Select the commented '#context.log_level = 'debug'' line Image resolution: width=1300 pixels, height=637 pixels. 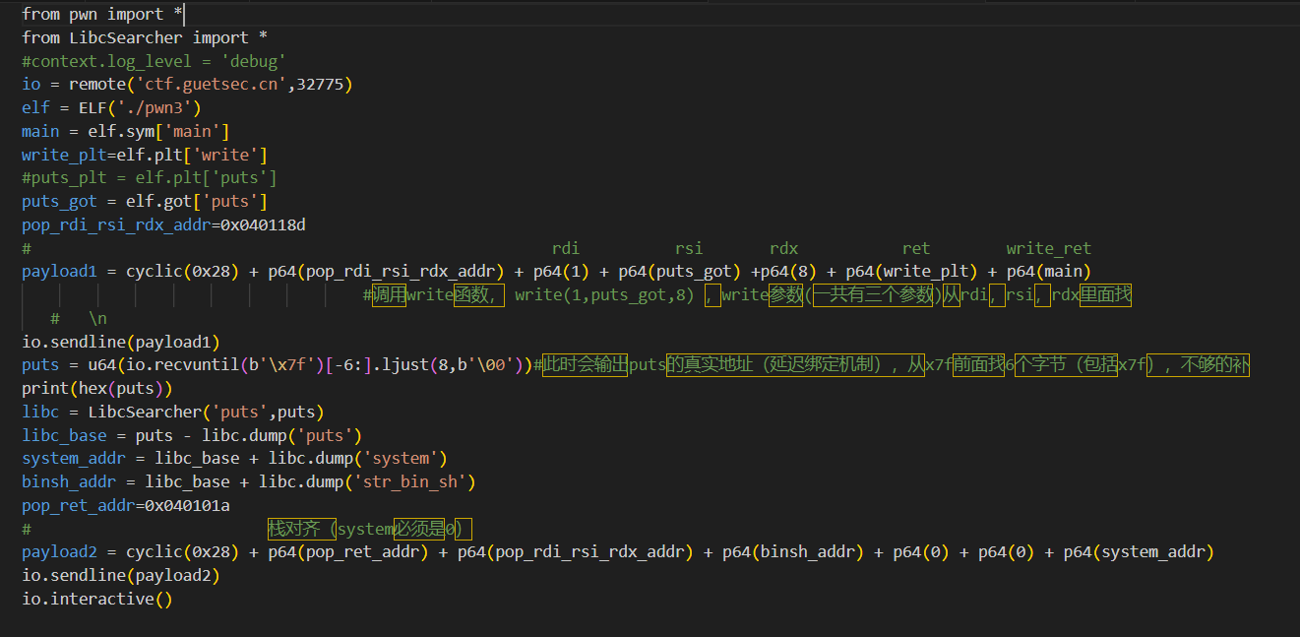(x=154, y=61)
